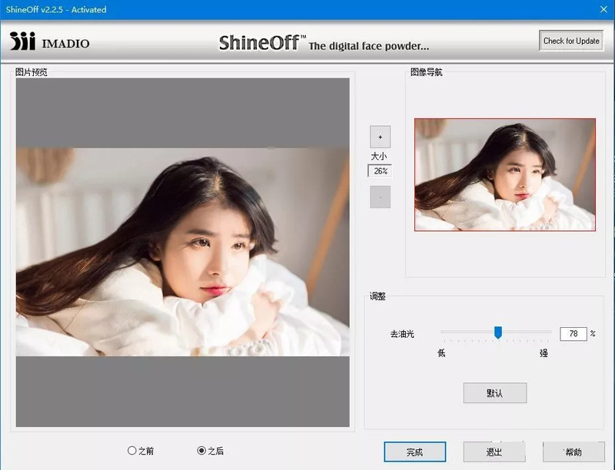Click the 退出 (exit) button
615x470 pixels.
point(494,452)
